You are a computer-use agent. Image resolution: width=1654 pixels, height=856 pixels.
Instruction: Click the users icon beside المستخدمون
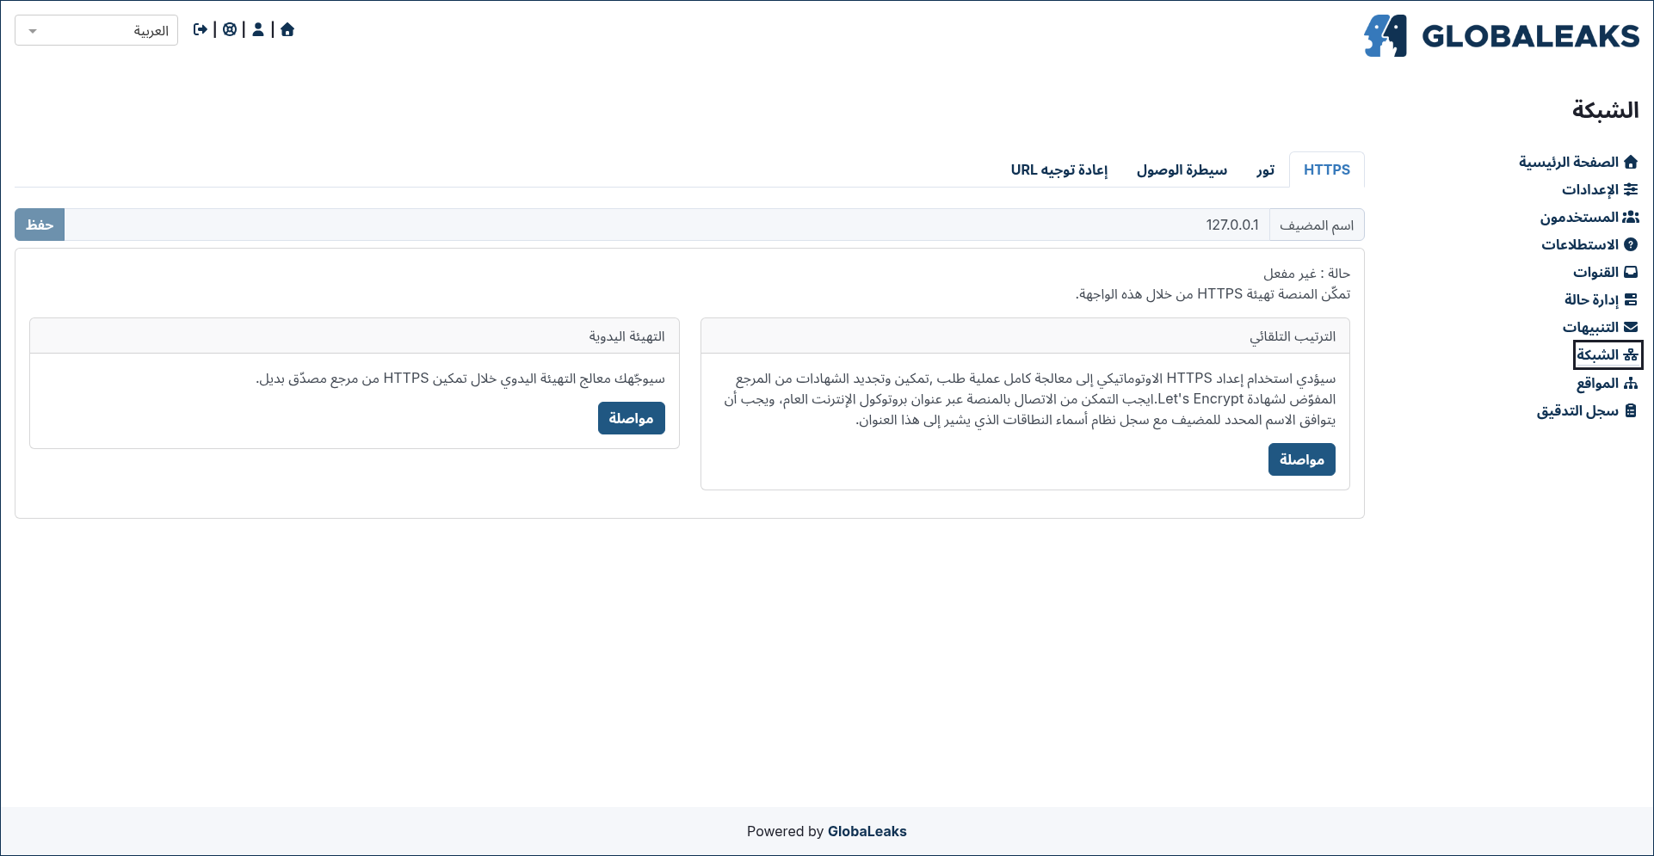tap(1631, 217)
